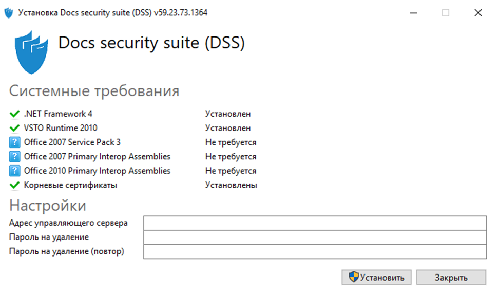Click the green checkmark beside .NET Framework 4

pyautogui.click(x=14, y=114)
